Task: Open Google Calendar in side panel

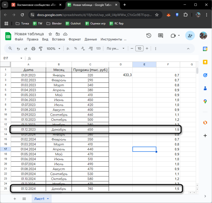Action: [x=205, y=49]
